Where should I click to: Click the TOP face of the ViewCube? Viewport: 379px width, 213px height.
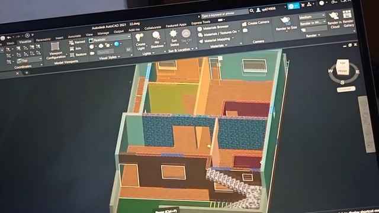click(342, 63)
